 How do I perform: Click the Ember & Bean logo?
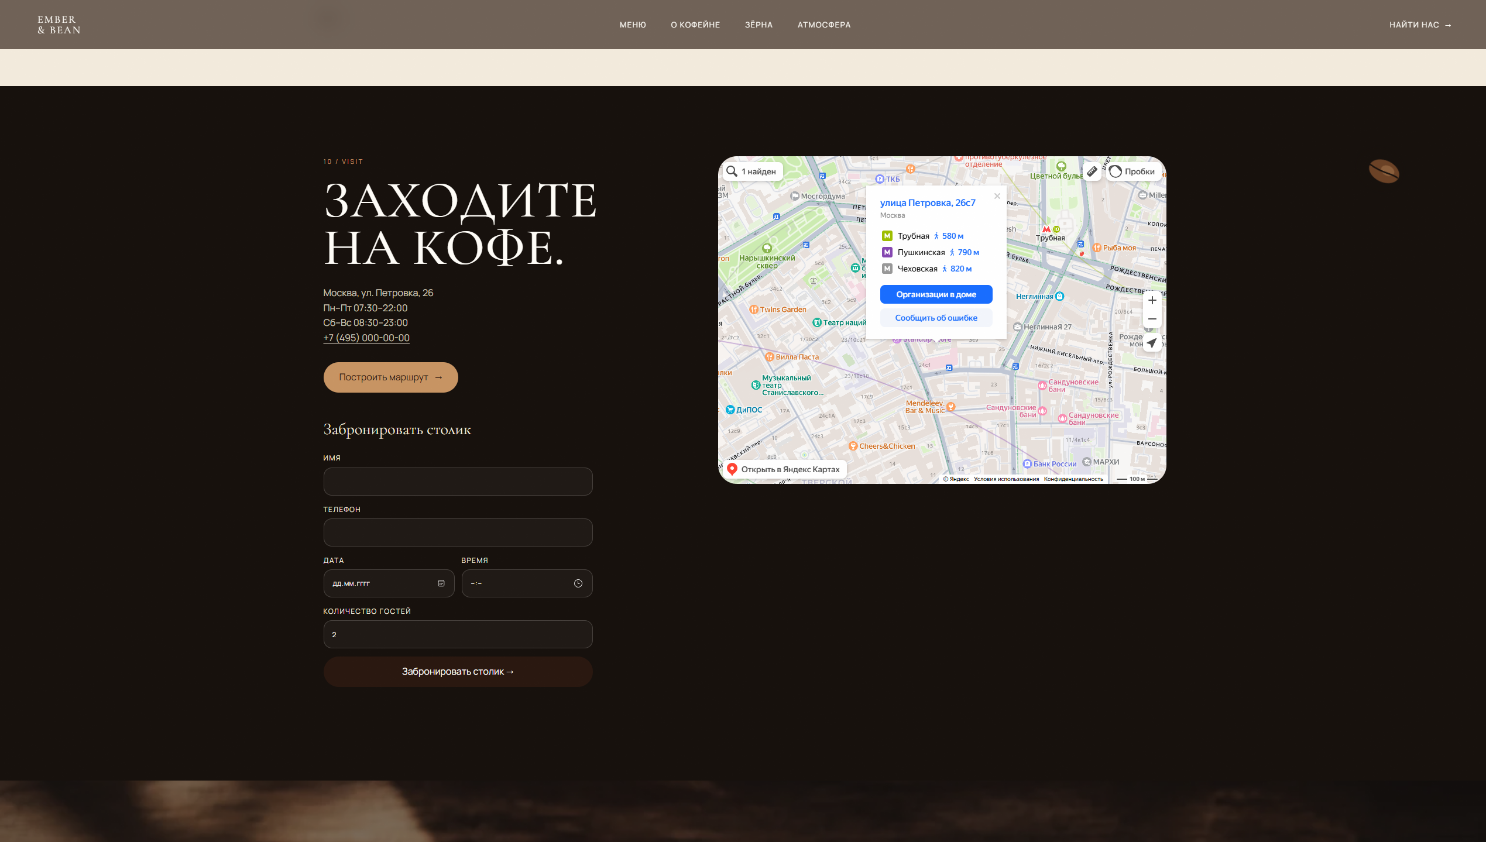tap(59, 25)
